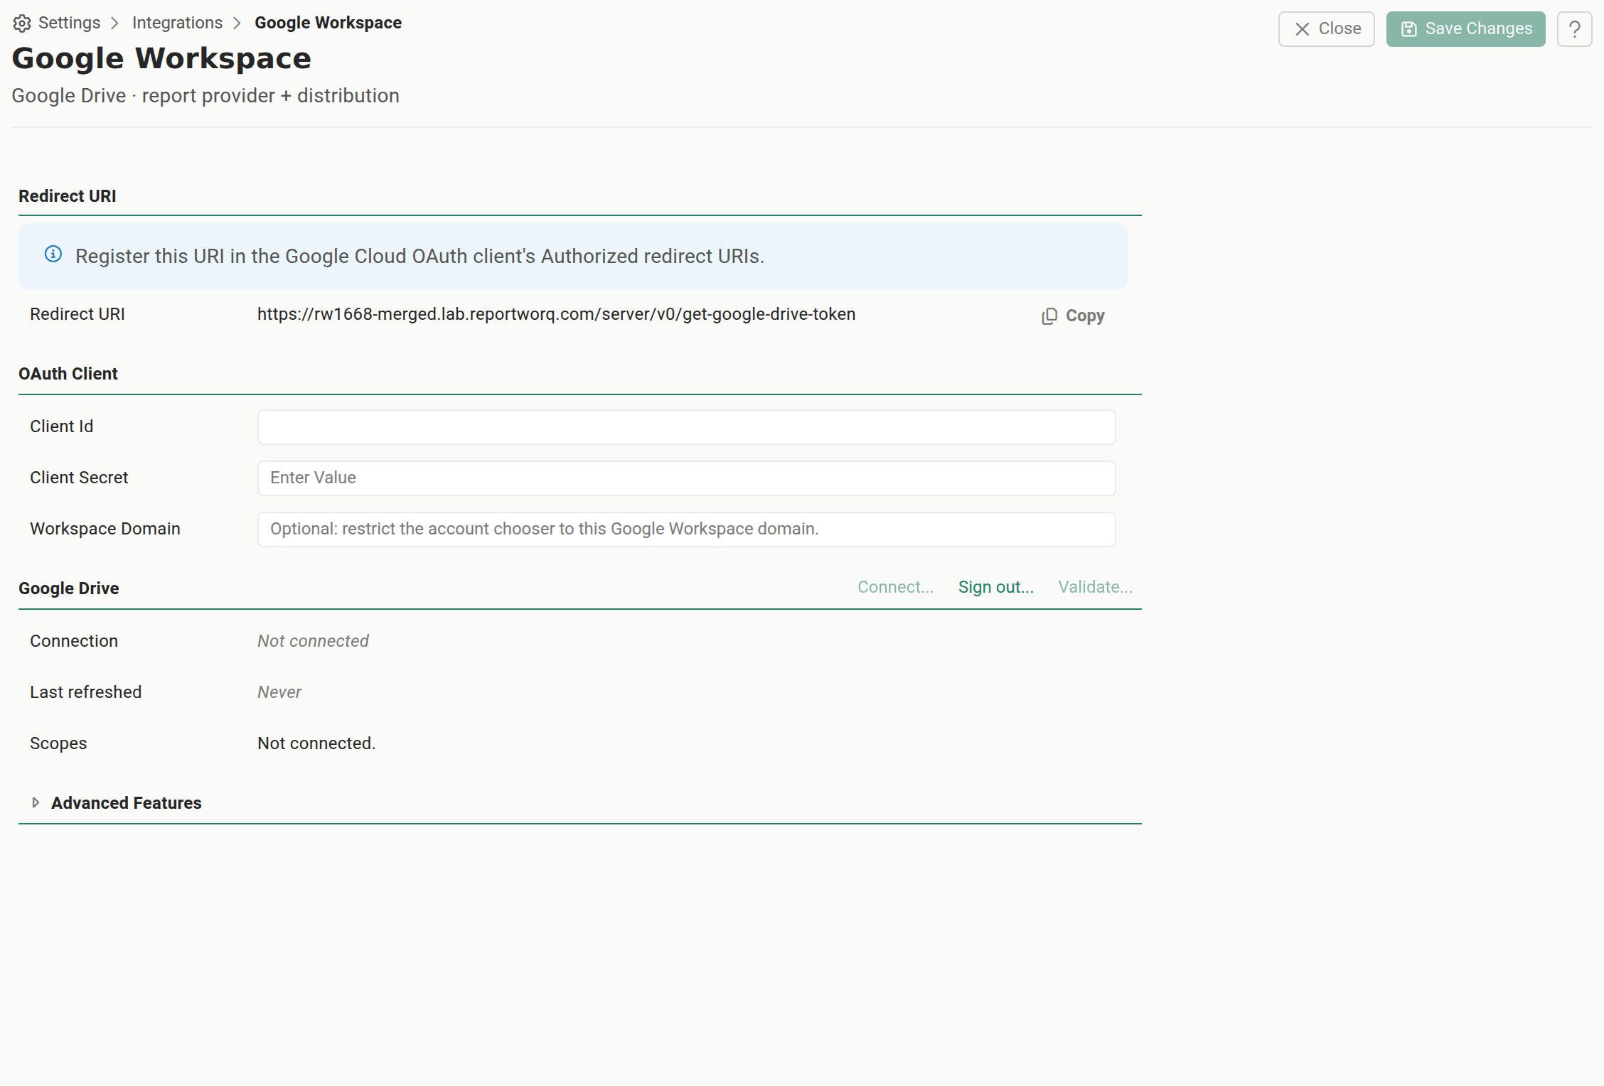
Task: Click the Client Secret label
Action: [x=79, y=478]
